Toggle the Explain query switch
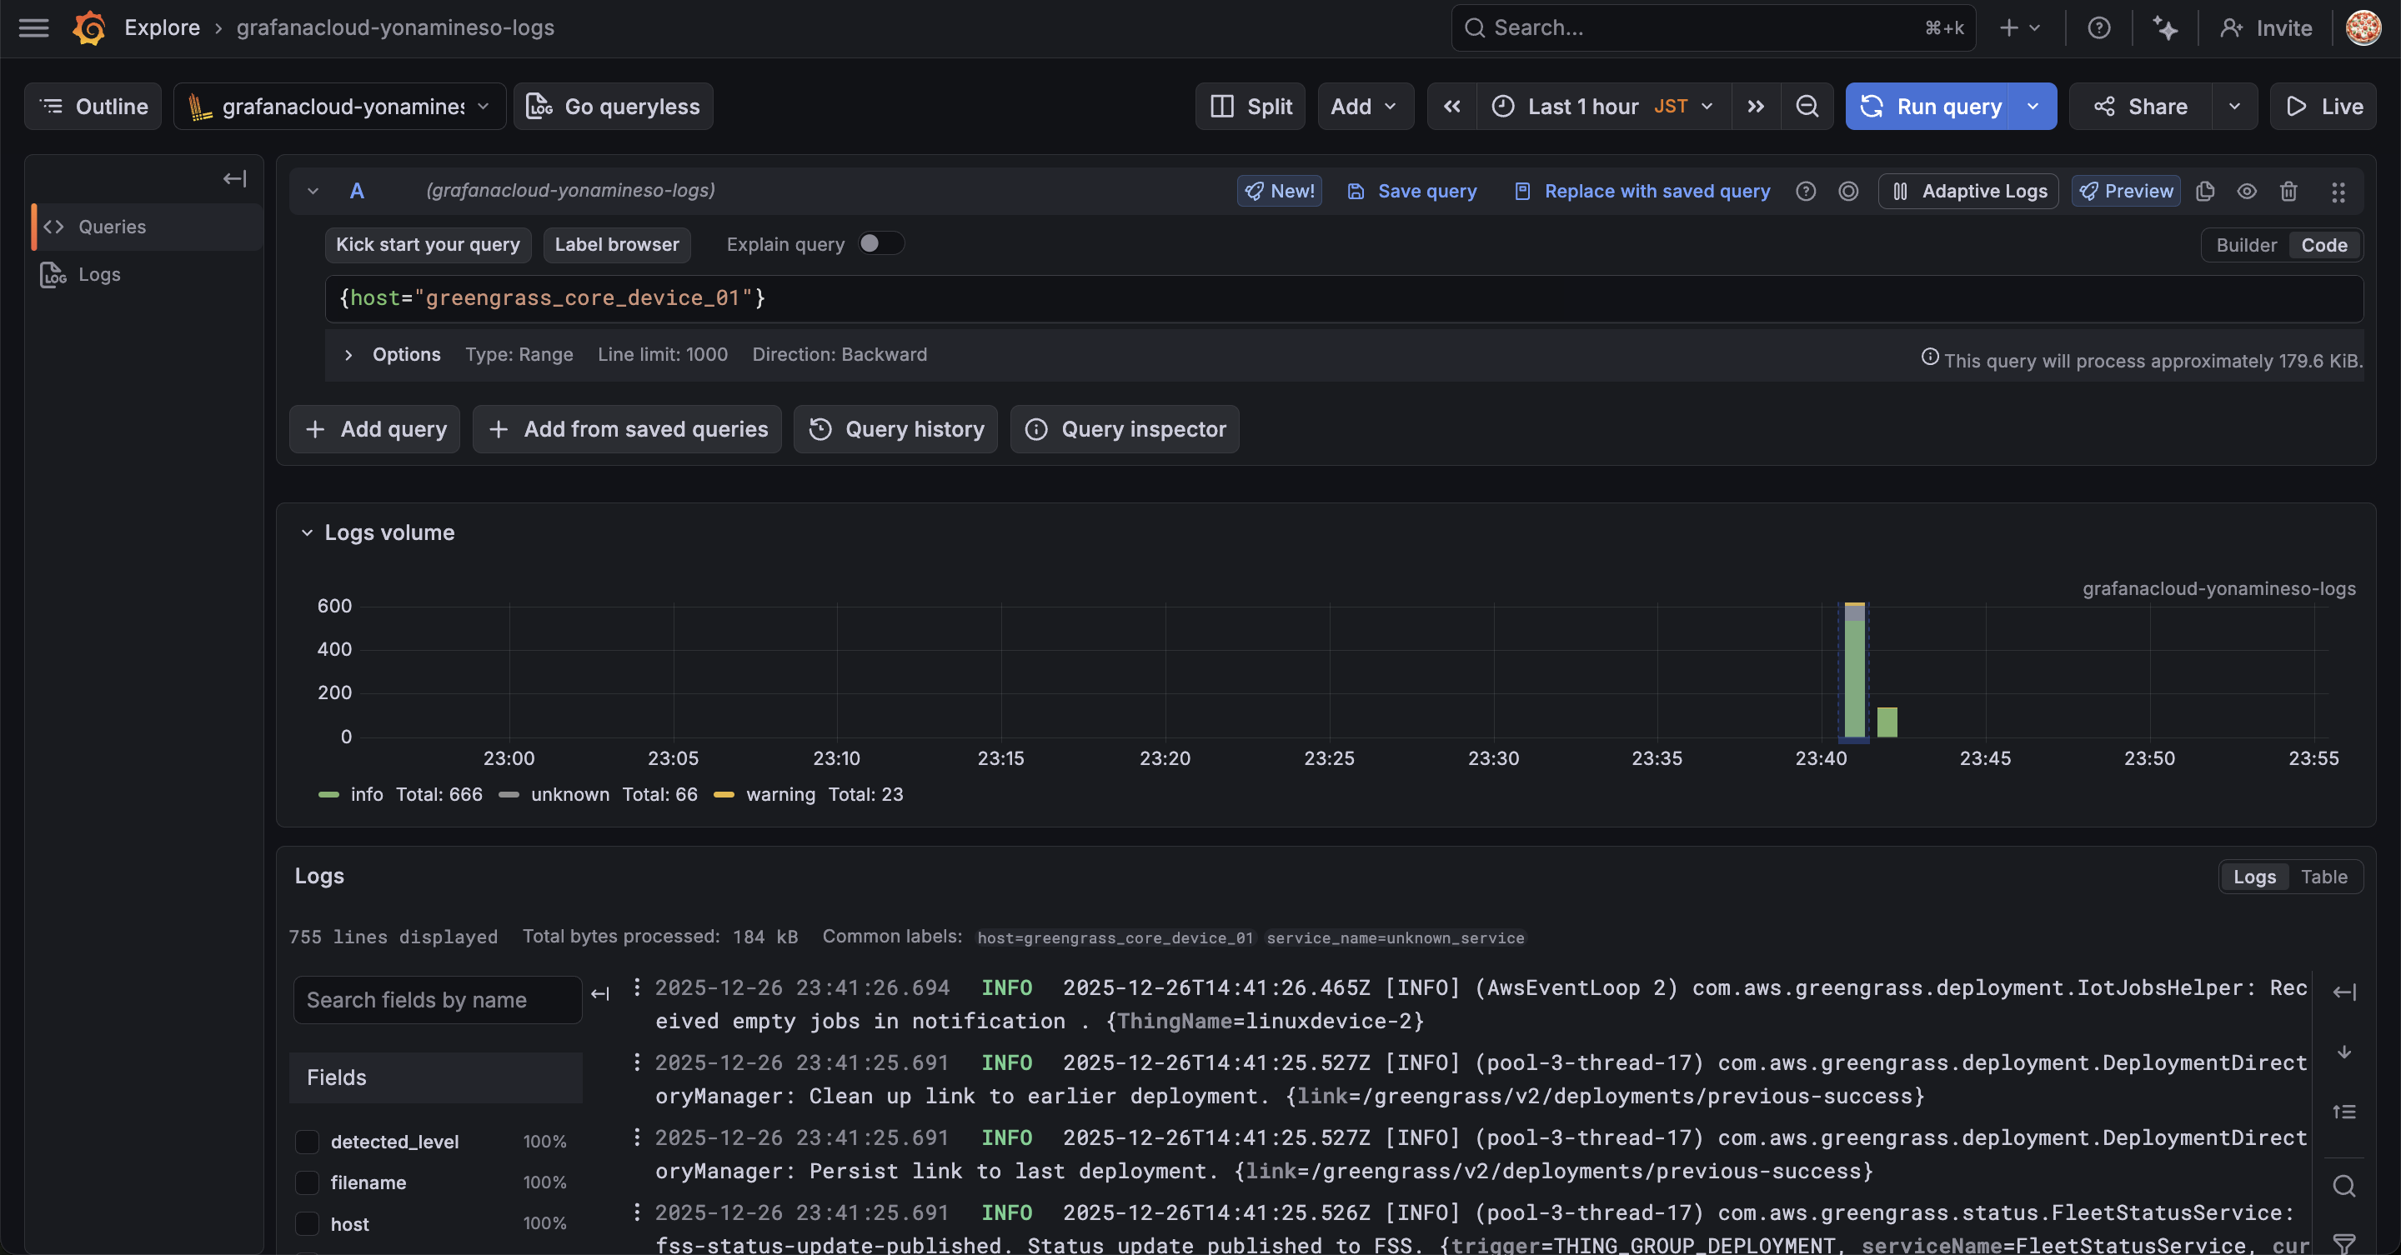 pos(880,243)
